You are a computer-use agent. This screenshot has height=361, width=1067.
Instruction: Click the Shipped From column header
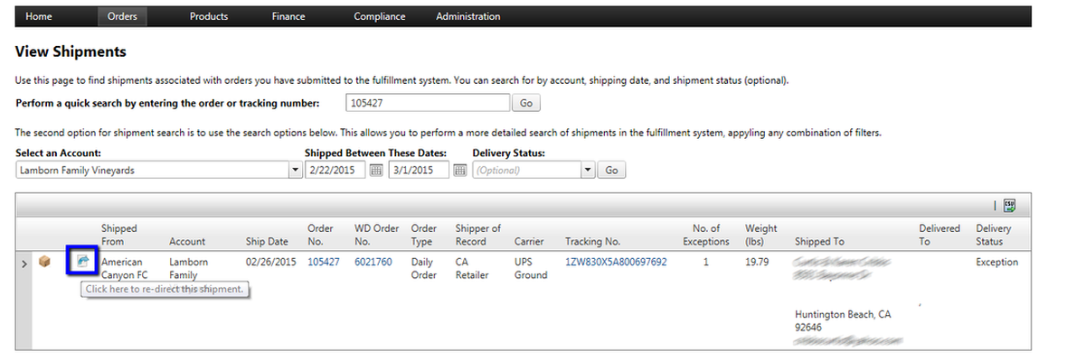119,235
